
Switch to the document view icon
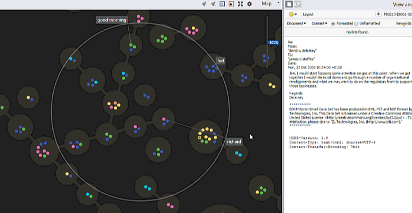[290, 4]
